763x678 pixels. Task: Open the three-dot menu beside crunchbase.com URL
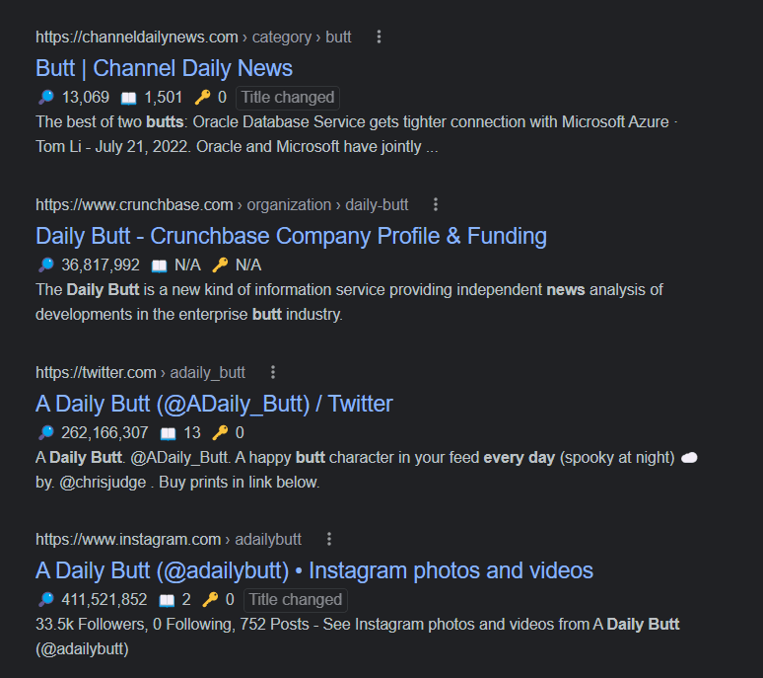pyautogui.click(x=436, y=204)
